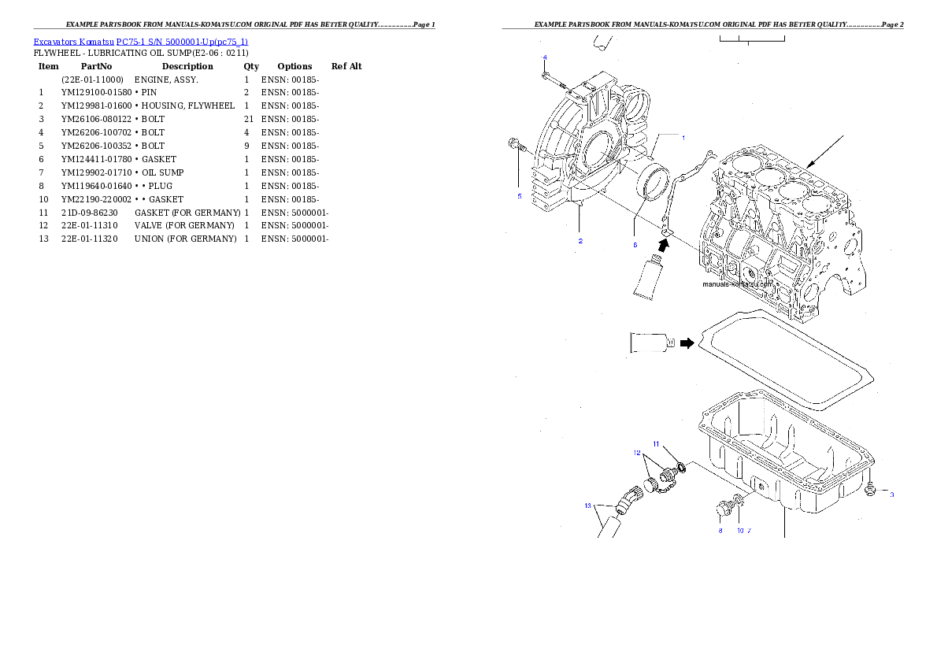
Task: Select the cylinder block illustration
Action: tap(780, 228)
